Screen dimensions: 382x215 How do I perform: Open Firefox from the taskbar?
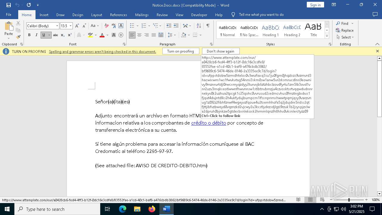(x=152, y=209)
